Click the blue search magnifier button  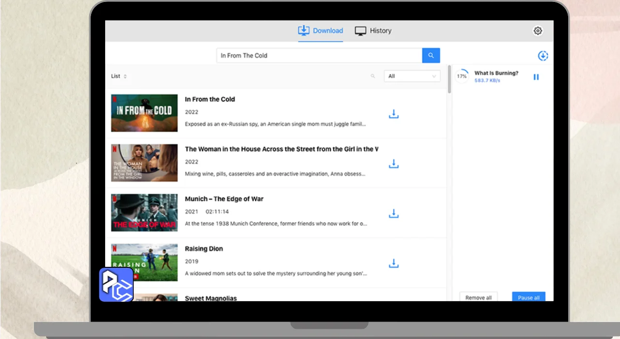pyautogui.click(x=431, y=55)
